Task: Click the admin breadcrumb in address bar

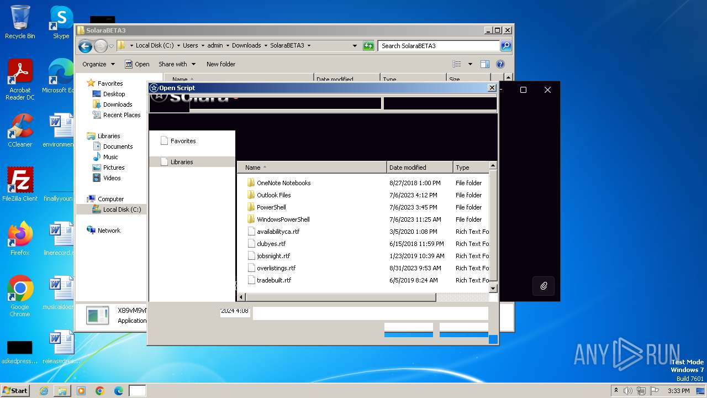Action: coord(215,46)
